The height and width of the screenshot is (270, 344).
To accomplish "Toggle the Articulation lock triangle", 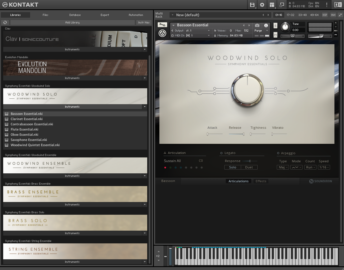I will pyautogui.click(x=165, y=153).
